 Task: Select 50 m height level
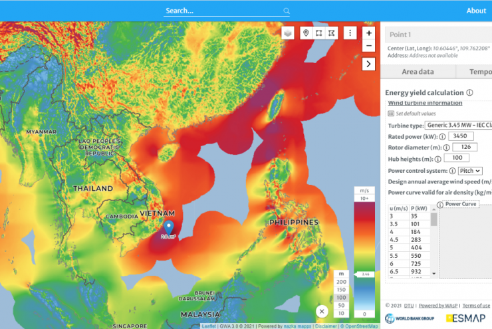click(341, 305)
